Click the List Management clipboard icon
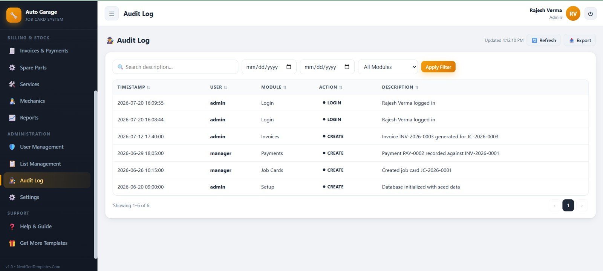Viewport: 603px width, 271px height. pos(12,164)
